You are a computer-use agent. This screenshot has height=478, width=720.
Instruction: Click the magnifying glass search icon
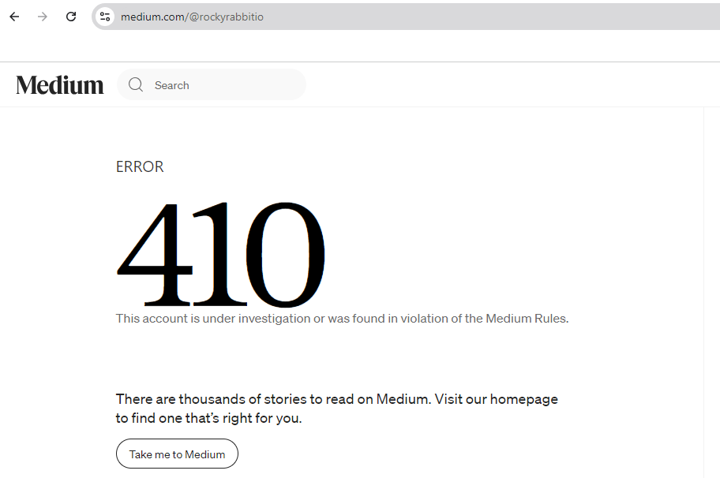[136, 84]
